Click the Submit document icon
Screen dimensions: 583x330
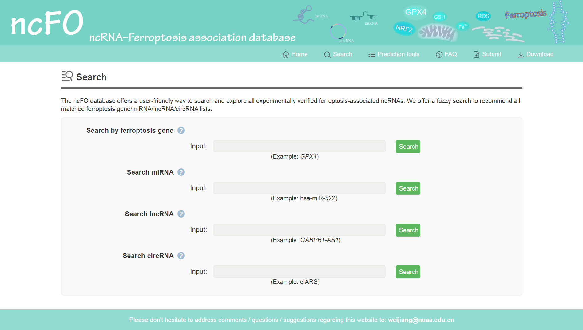pos(476,54)
